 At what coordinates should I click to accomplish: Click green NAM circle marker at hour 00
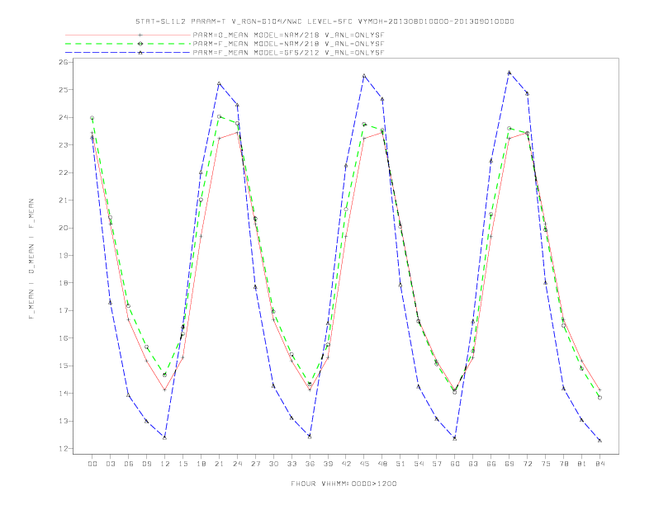(x=92, y=118)
